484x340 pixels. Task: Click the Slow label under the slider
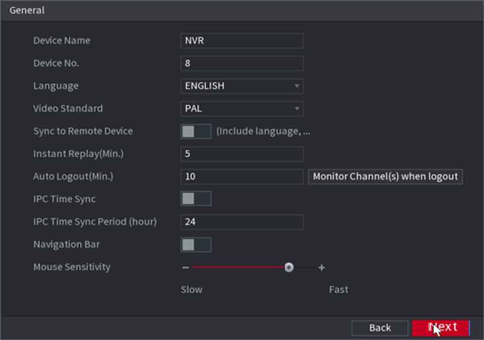[x=191, y=289]
